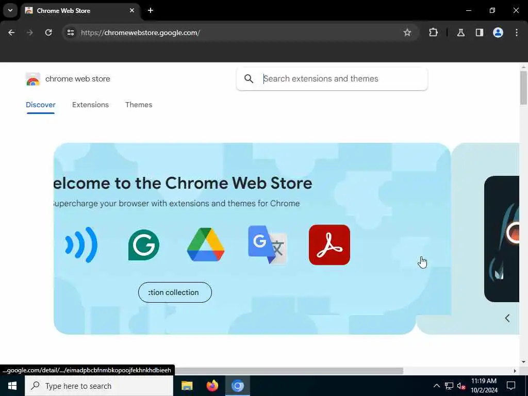The height and width of the screenshot is (396, 528).
Task: Click the vertical scrollbar thumb
Action: 523,88
